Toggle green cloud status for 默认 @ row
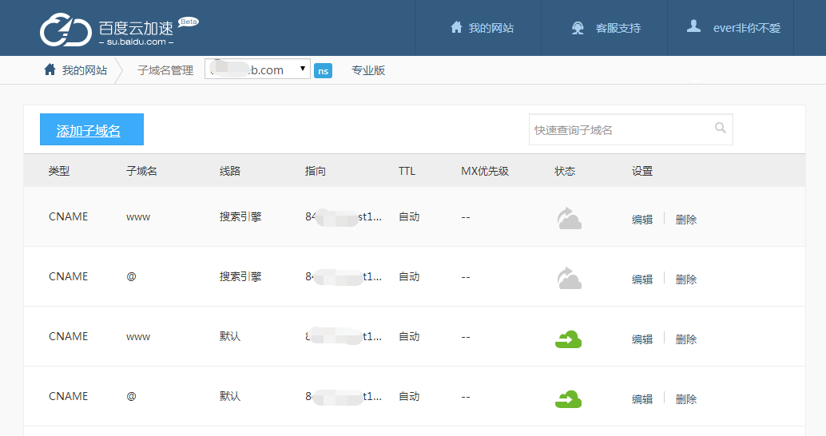The width and height of the screenshot is (826, 436). click(x=568, y=398)
